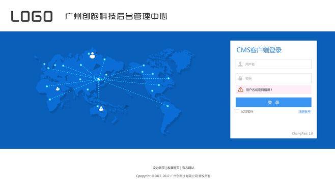The height and width of the screenshot is (188, 335).
Task: Click the ChangPao: 1.0 version text
Action: pos(302,134)
